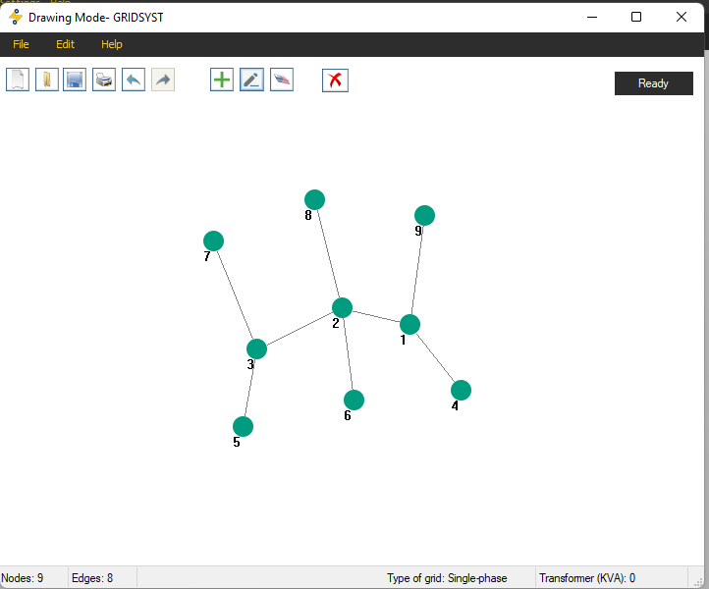Maximize the GRIDSYST window
The height and width of the screenshot is (589, 709).
coord(636,17)
